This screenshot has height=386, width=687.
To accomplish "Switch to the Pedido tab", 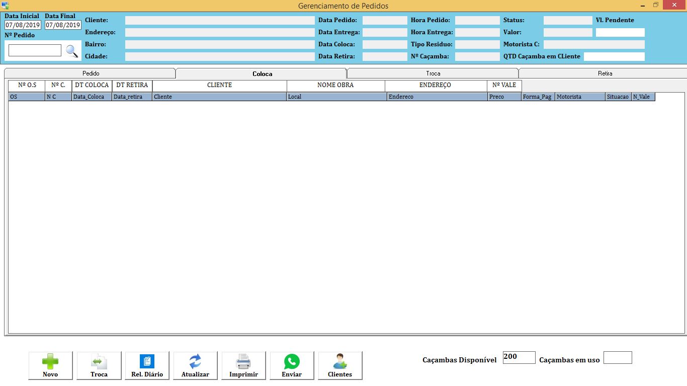I will tap(91, 73).
